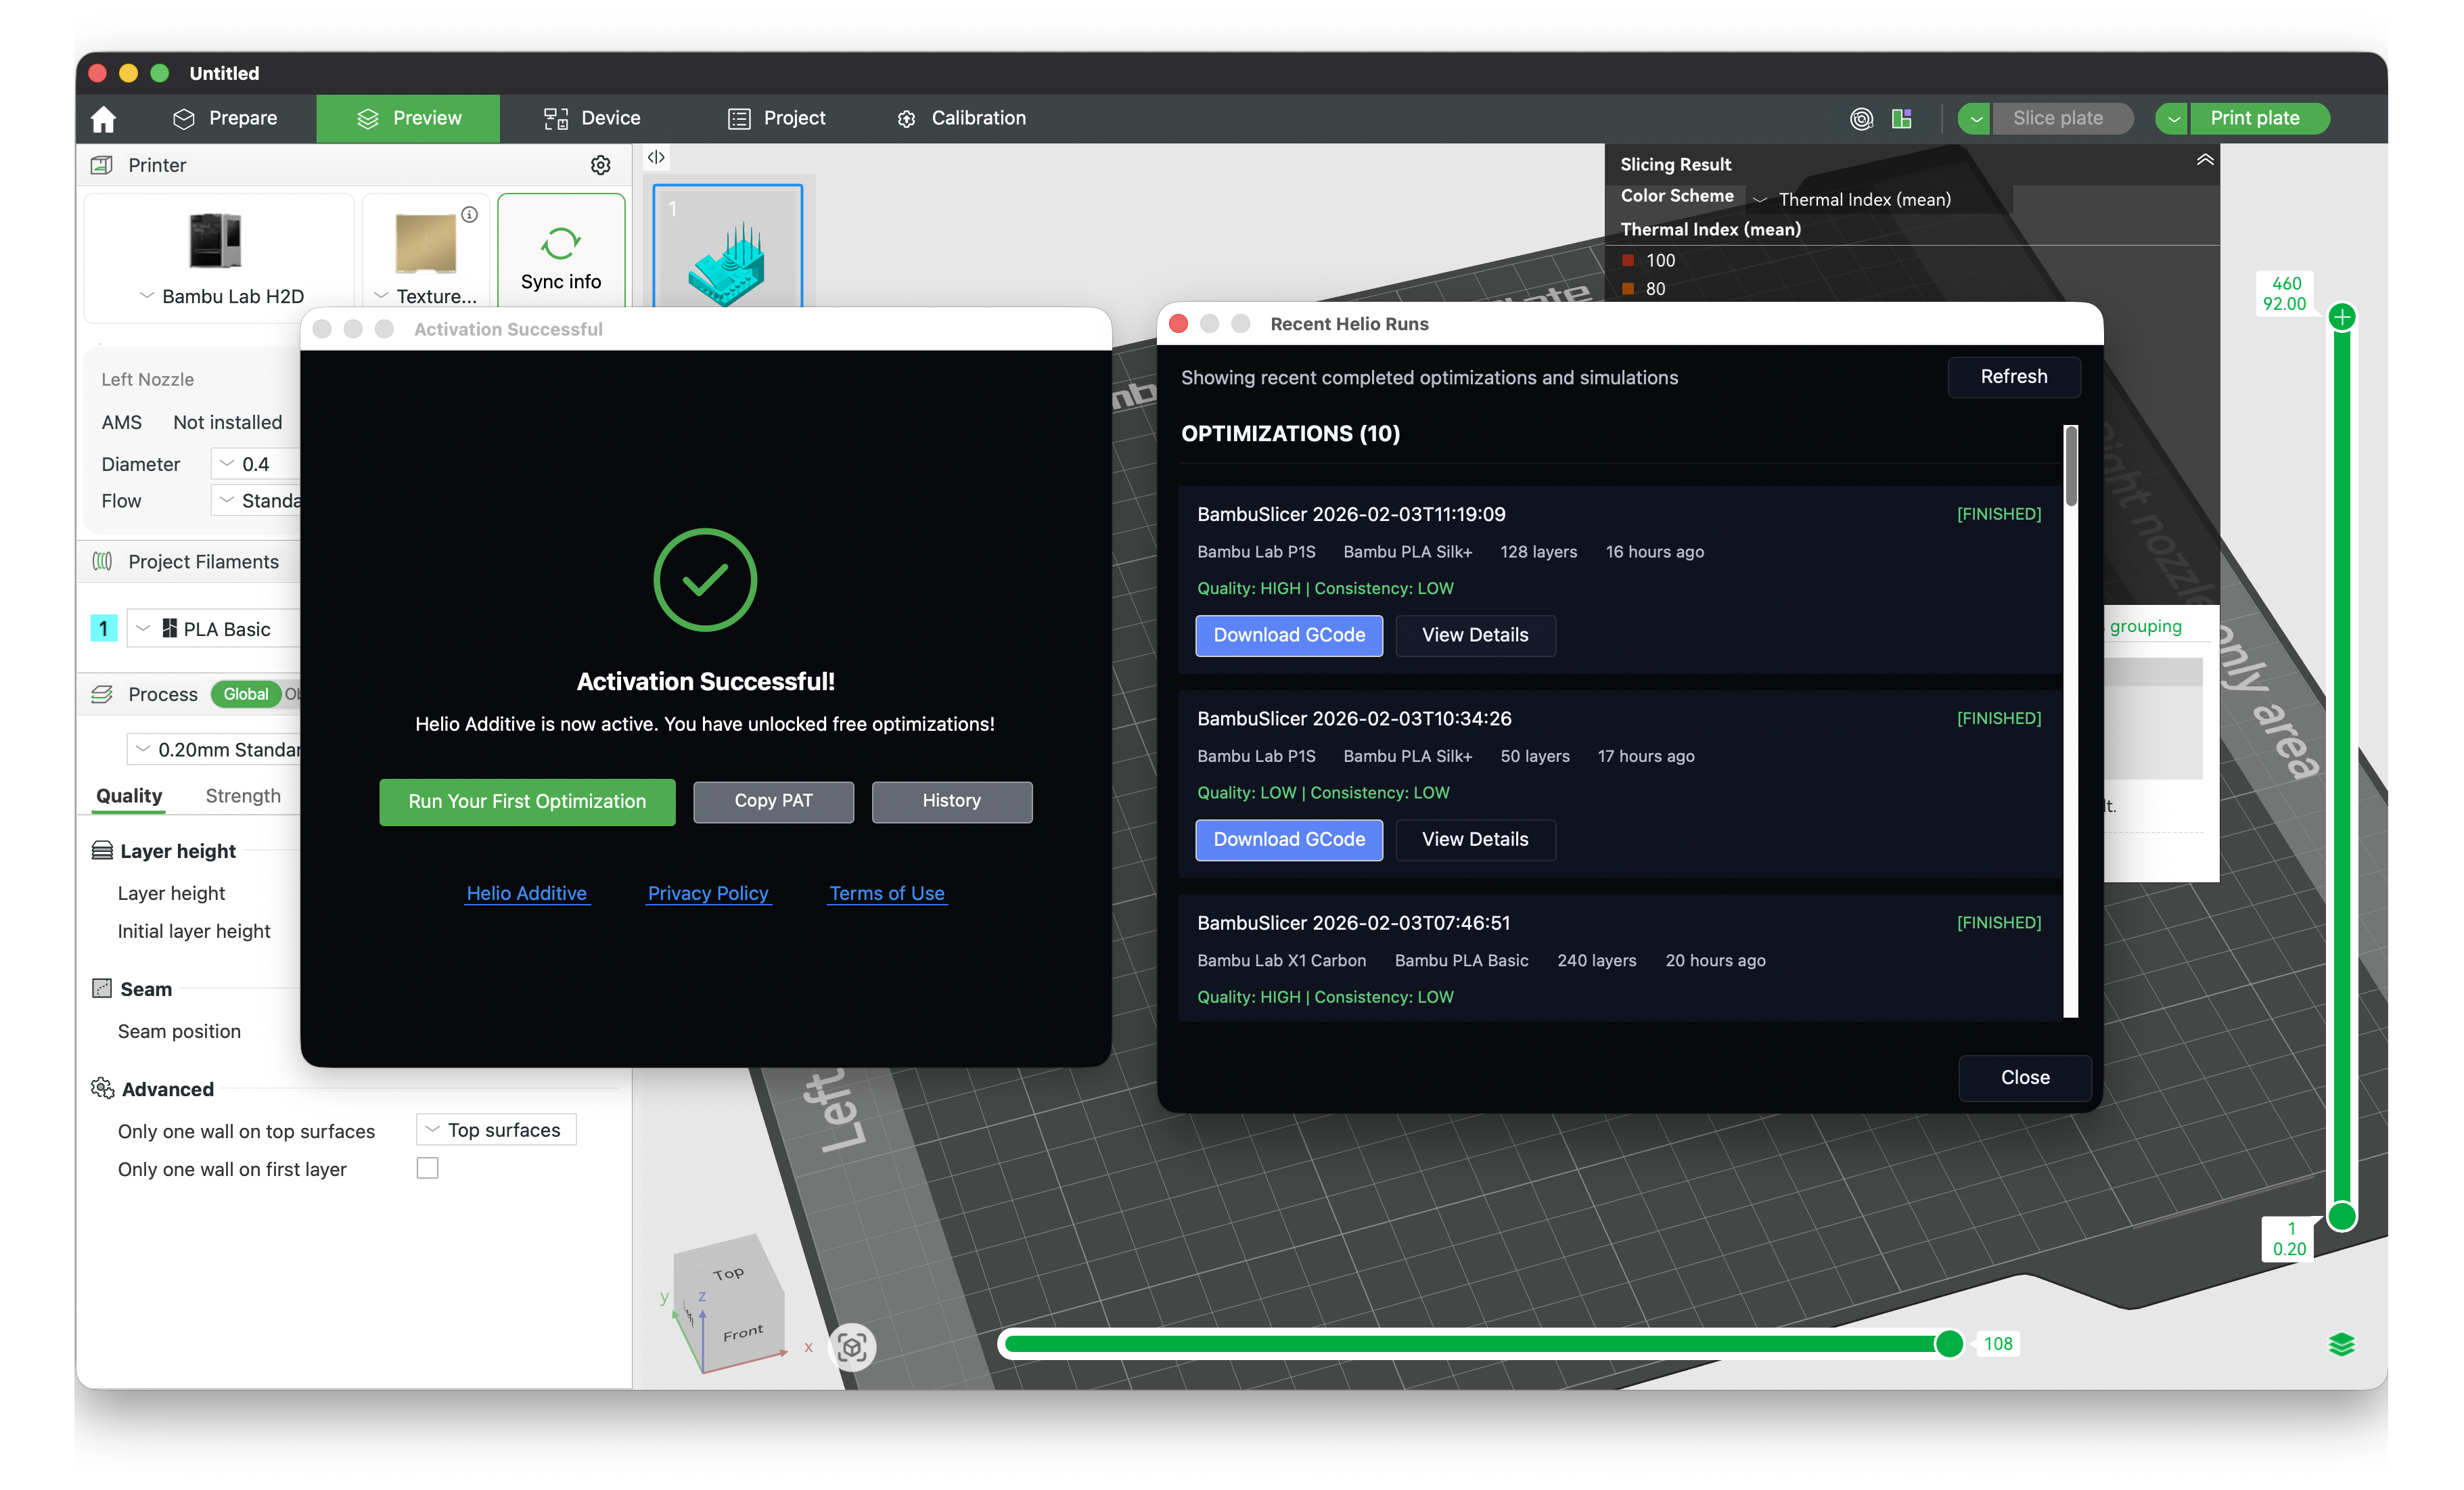Open the Helio Additive toolbar icon
This screenshot has height=1490, width=2464.
1861,118
